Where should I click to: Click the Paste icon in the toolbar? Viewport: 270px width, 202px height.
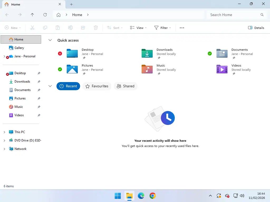click(x=58, y=28)
